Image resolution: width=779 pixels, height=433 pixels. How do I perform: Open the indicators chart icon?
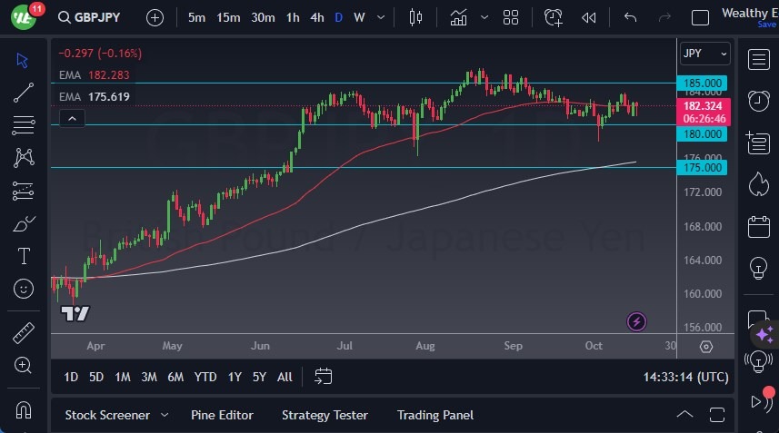tap(459, 17)
